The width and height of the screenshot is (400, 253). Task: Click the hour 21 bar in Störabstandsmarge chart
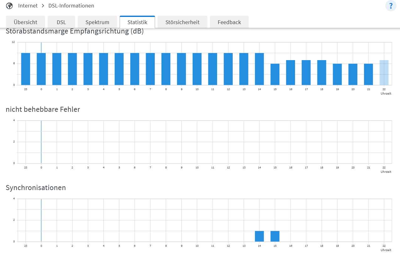tap(368, 74)
